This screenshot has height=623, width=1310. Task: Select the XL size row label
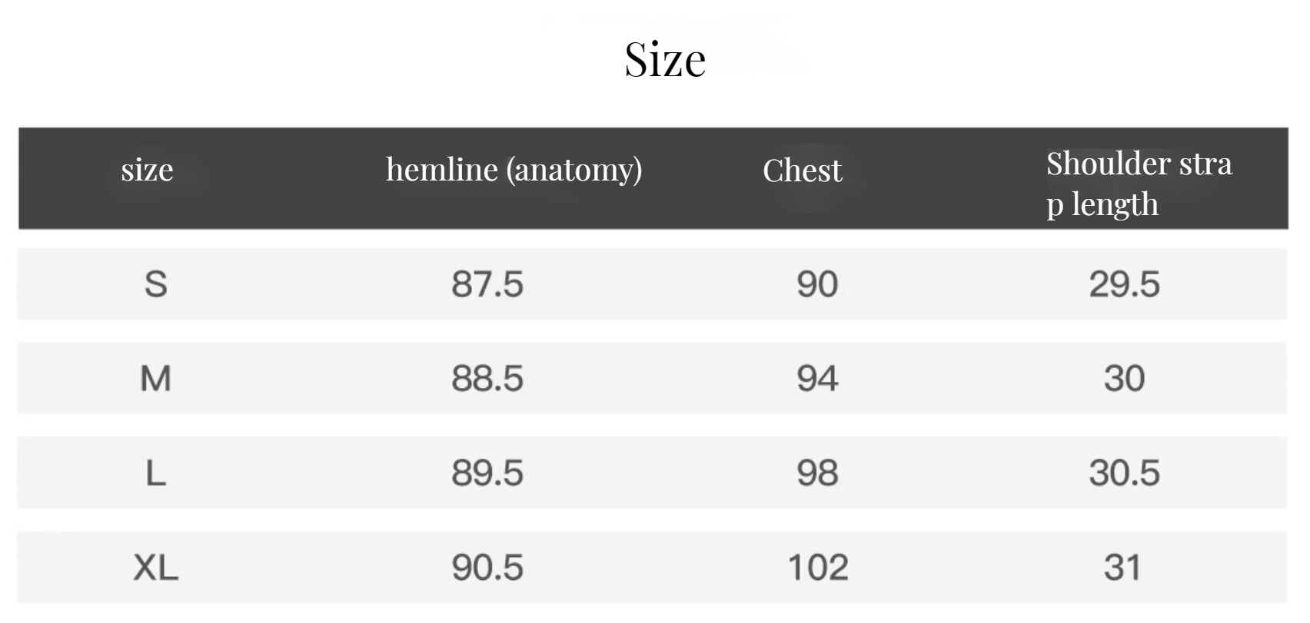(x=156, y=568)
